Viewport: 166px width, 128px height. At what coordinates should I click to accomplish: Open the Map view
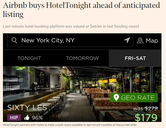click(147, 41)
